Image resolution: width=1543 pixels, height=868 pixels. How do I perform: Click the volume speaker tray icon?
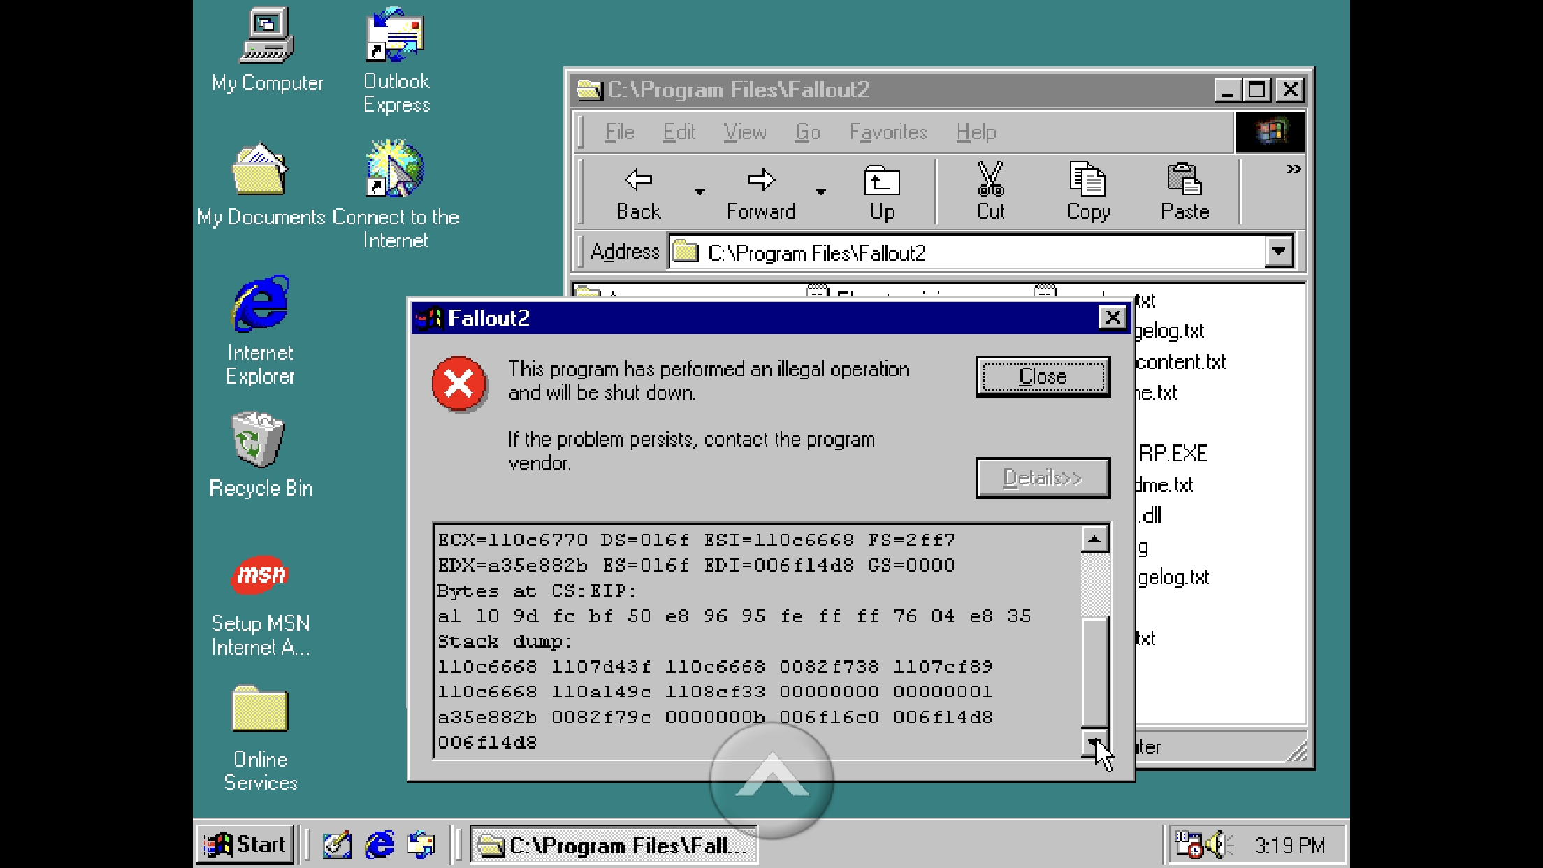tap(1218, 844)
